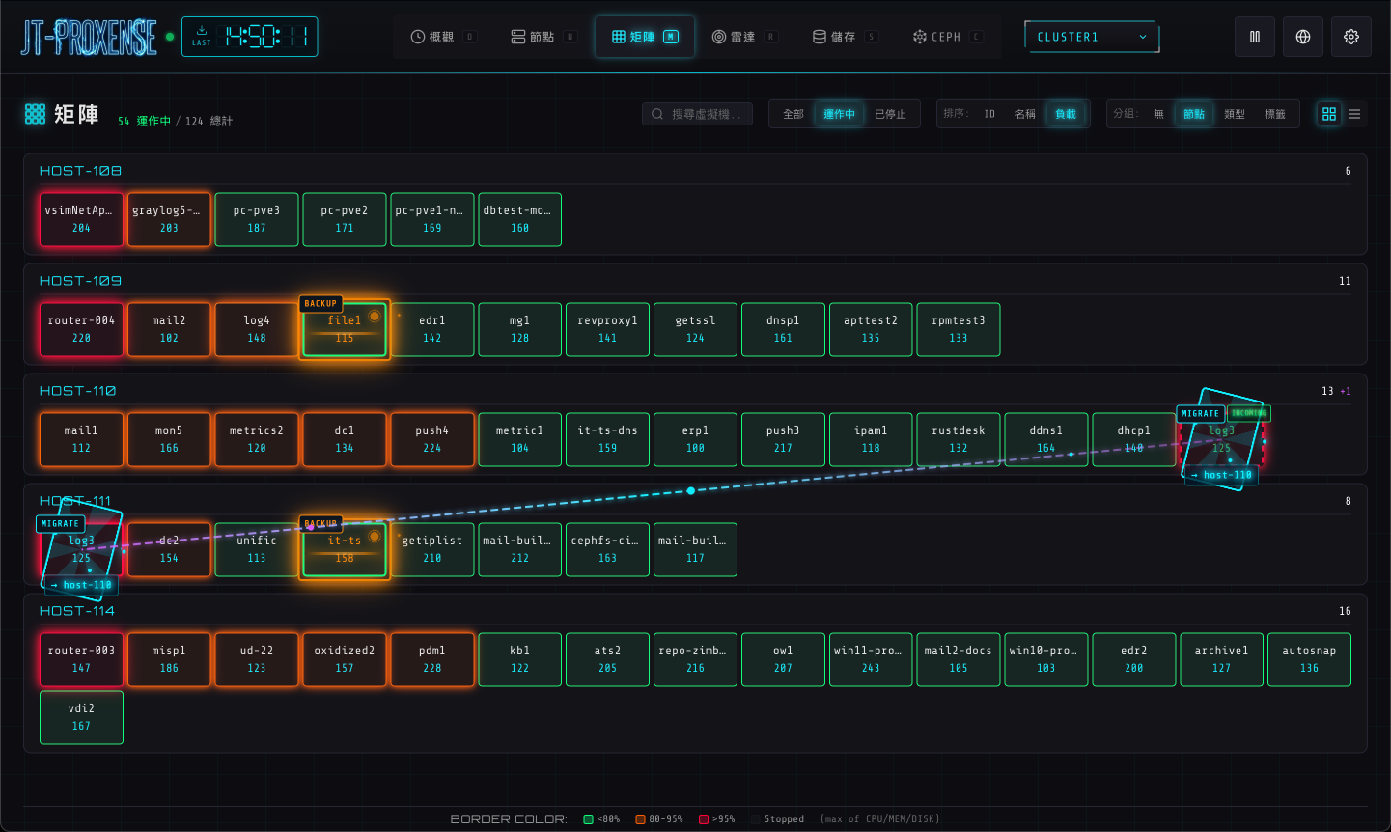
Task: Open the CEPH tab
Action: 947,37
